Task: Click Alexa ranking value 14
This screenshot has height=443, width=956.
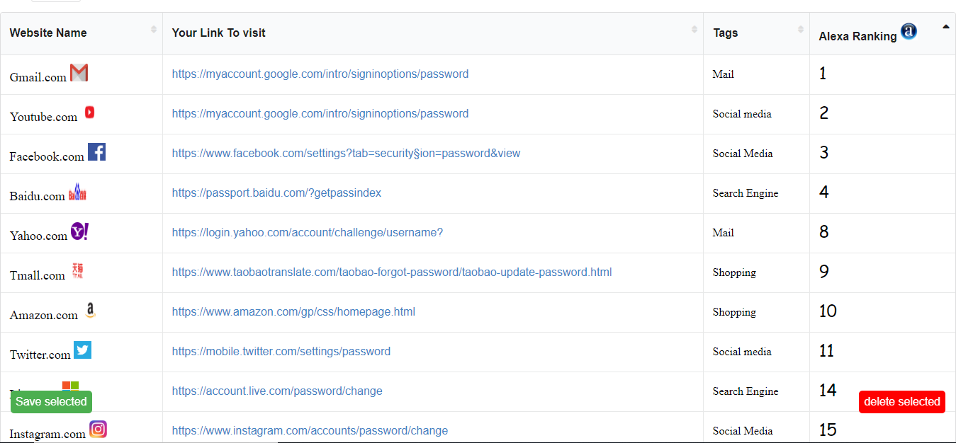Action: [828, 390]
